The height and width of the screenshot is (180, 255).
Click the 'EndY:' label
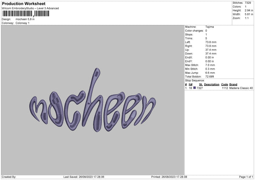point(189,61)
